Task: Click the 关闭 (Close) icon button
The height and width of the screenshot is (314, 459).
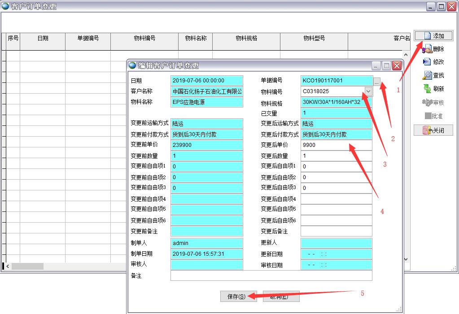Action: click(433, 130)
